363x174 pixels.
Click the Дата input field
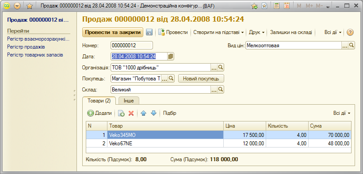[x=139, y=56]
